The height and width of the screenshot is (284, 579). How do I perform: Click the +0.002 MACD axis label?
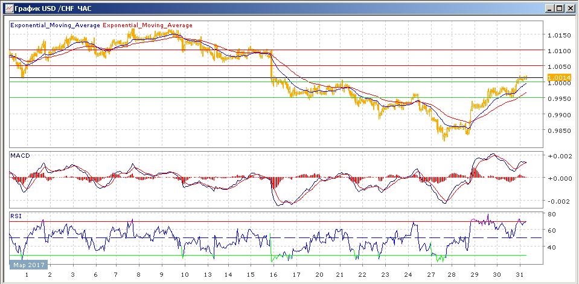(x=560, y=157)
